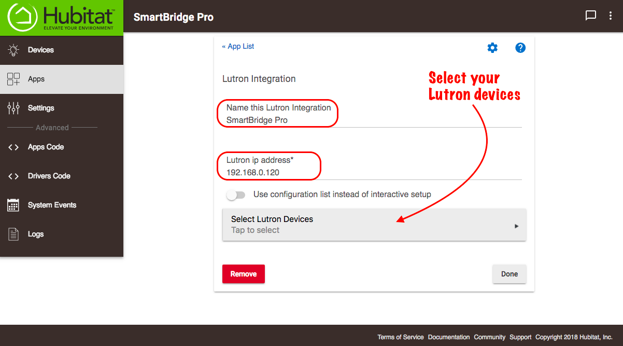Toggle Use configuration list switch
This screenshot has width=623, height=346.
[x=235, y=195]
